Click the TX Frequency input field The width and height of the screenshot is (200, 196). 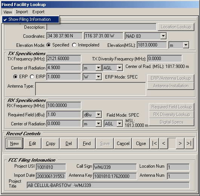tap(64, 59)
